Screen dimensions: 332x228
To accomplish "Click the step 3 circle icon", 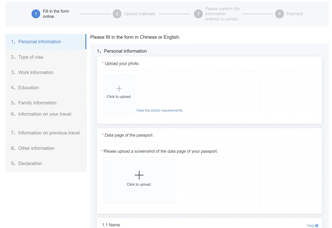I will [x=198, y=14].
